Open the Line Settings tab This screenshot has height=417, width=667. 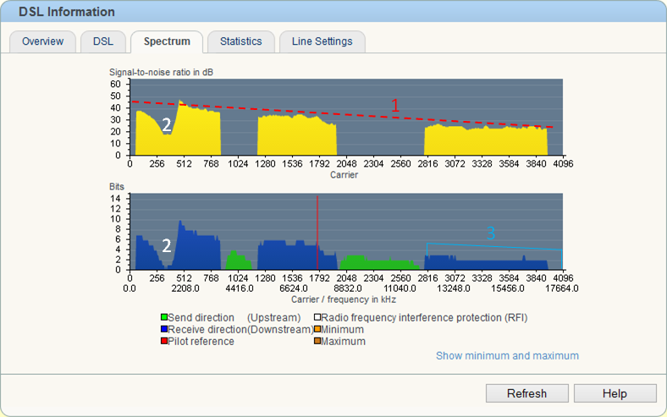pos(322,41)
